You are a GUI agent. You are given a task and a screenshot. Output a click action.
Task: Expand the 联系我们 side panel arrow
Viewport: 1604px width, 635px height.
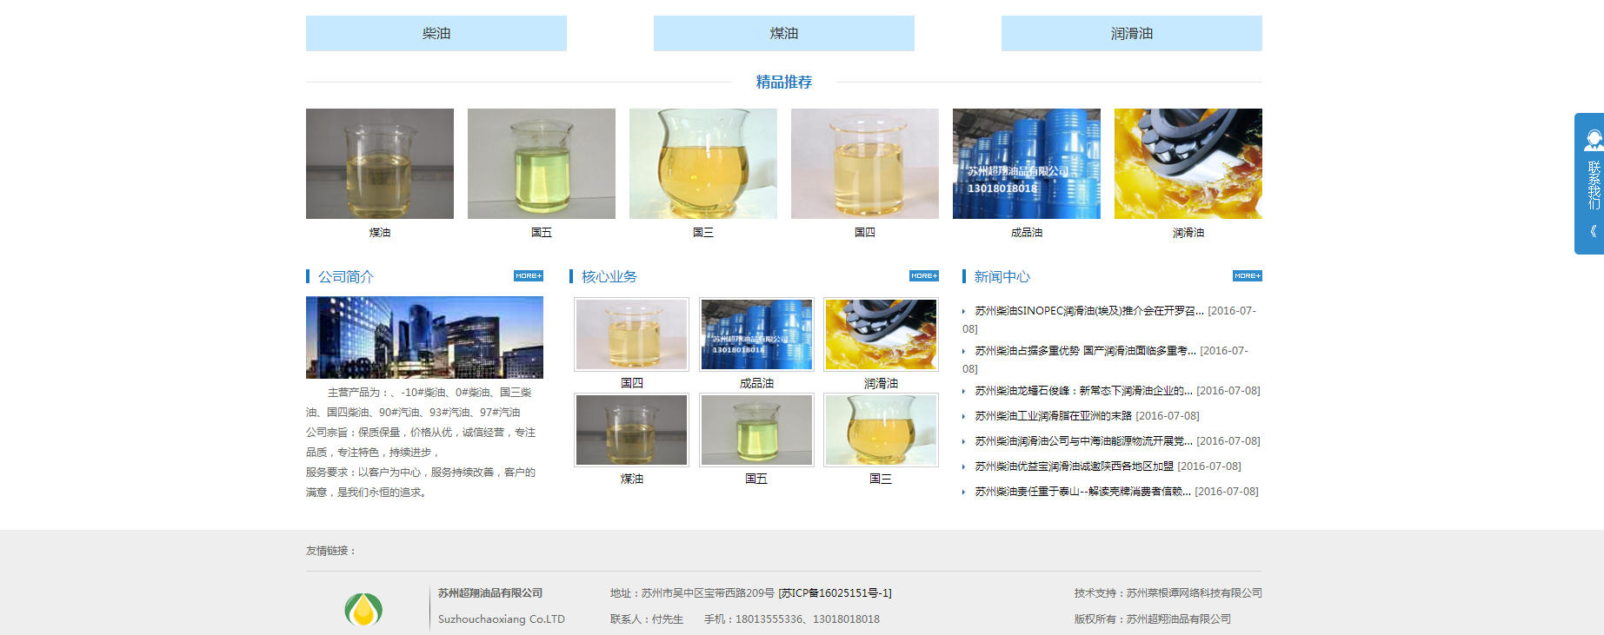[1594, 231]
